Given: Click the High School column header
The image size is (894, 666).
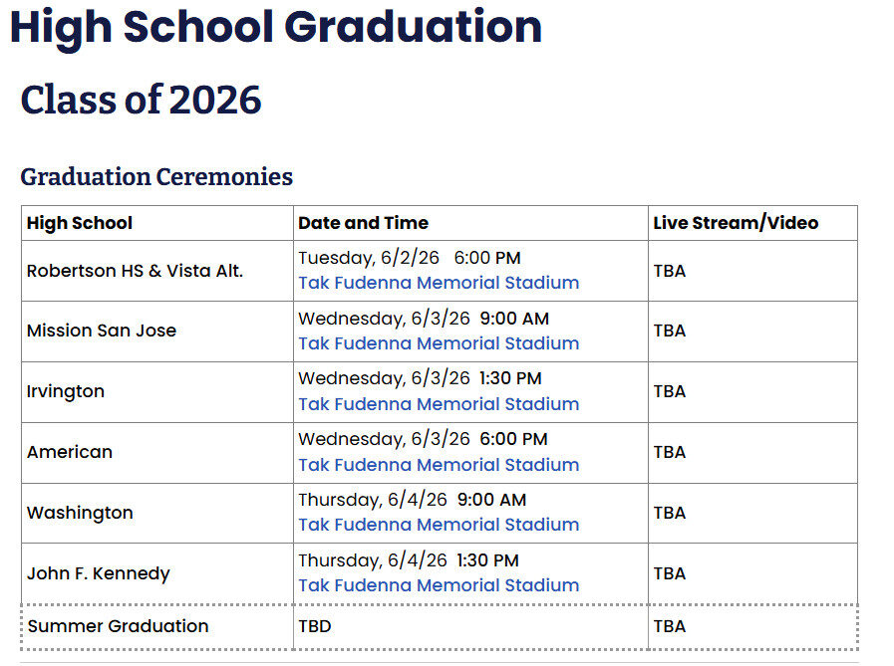Looking at the screenshot, I should (80, 223).
